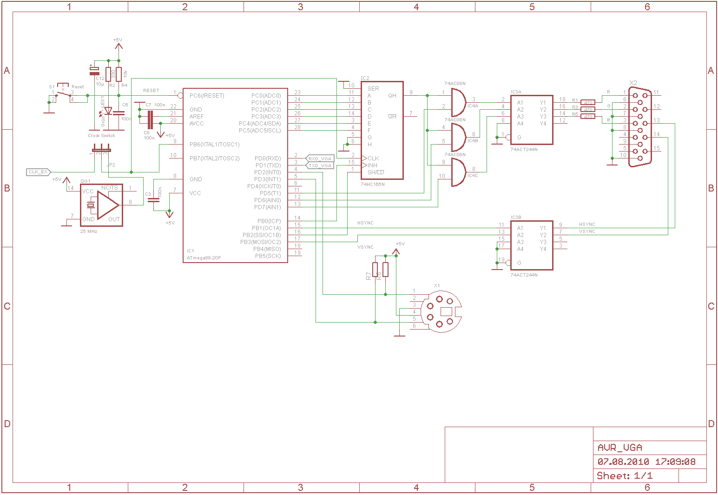This screenshot has width=718, height=495.
Task: Select the R3 470 ohm resistor
Action: coord(588,110)
